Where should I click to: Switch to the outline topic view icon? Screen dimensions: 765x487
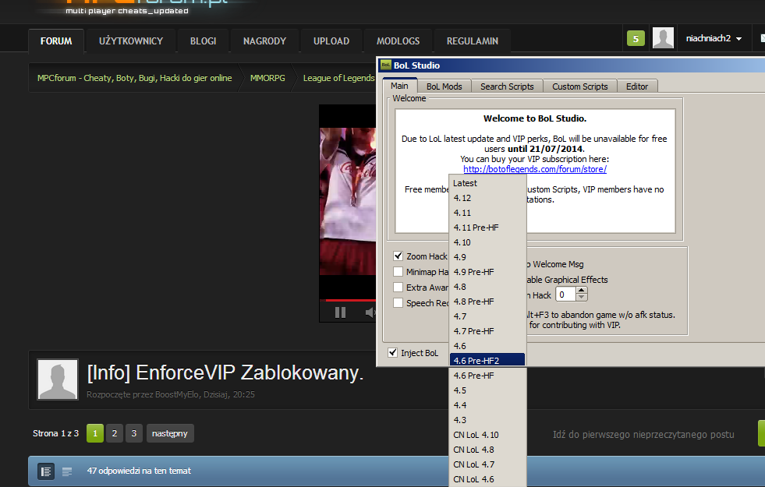pyautogui.click(x=67, y=471)
